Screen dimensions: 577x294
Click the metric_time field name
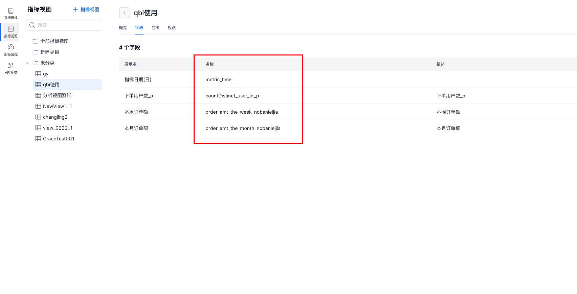click(x=219, y=80)
